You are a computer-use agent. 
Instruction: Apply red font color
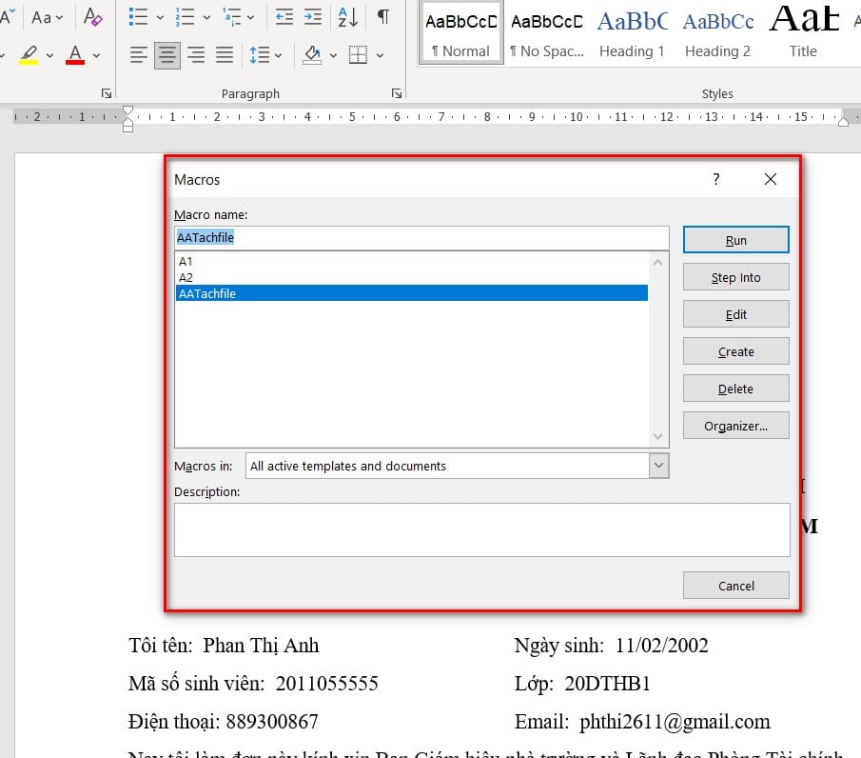[76, 54]
